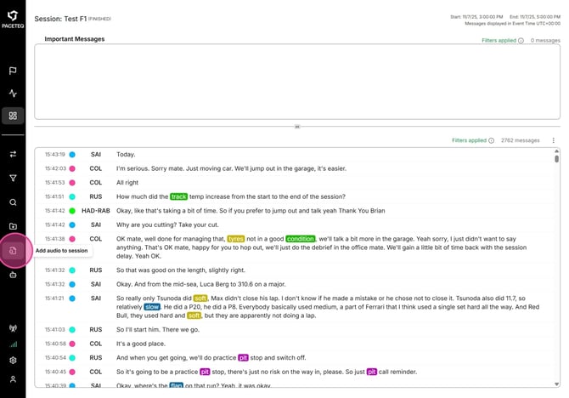Click the blue dot of the 15:43:19 SAI message

click(x=72, y=155)
